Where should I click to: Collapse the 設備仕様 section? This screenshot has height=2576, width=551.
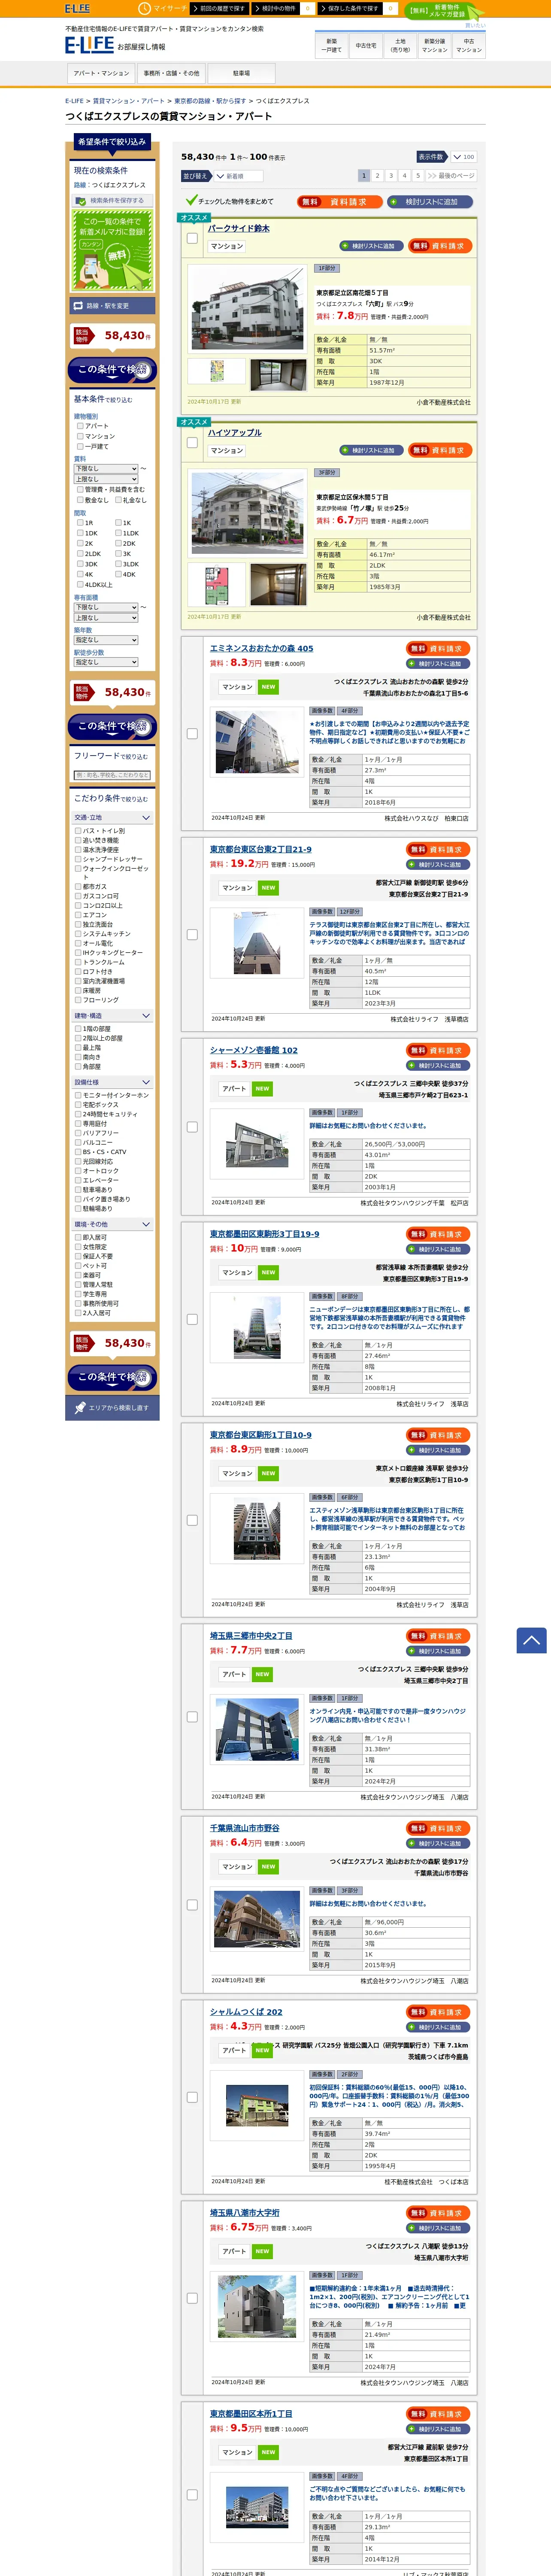point(112,1082)
